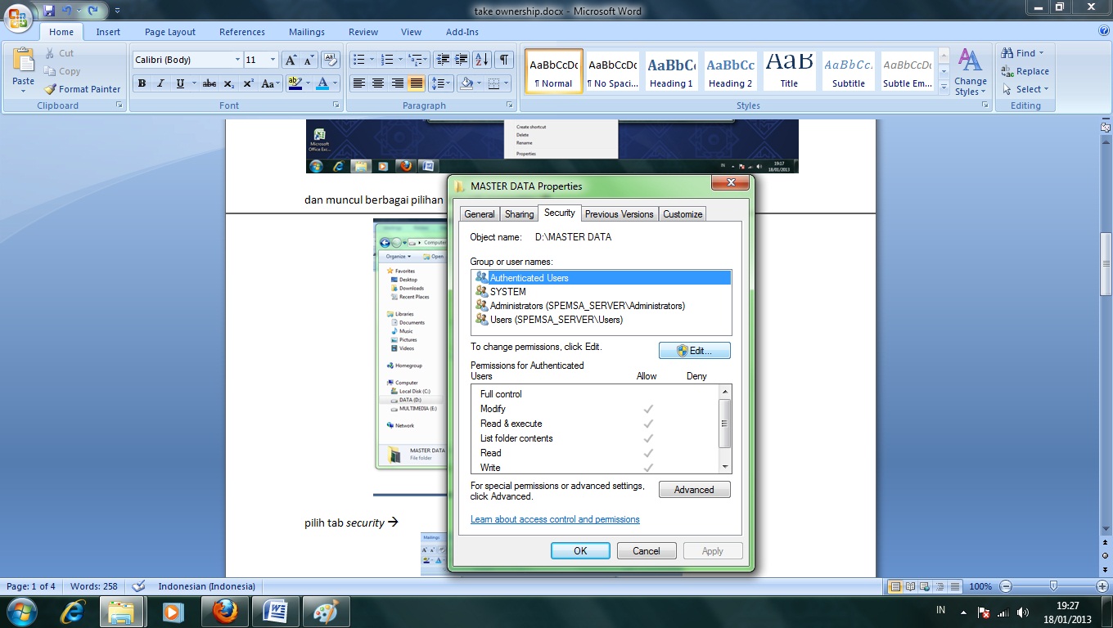Switch to Outline view
Screen dimensions: 1113x628
coord(940,586)
